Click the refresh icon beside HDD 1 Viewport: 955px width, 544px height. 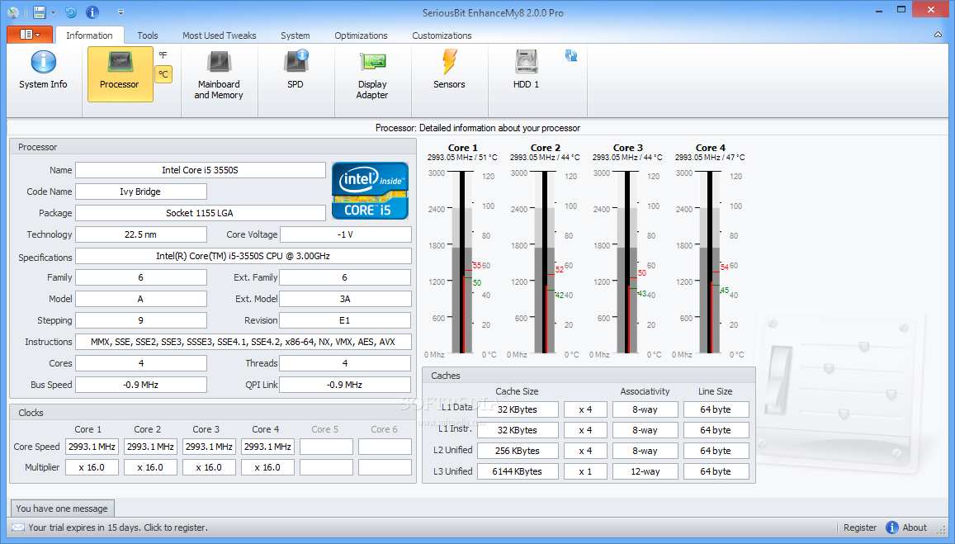click(x=570, y=55)
